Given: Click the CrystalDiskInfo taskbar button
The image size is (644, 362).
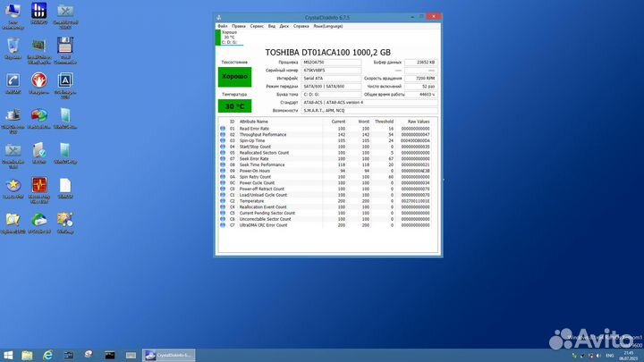Looking at the screenshot, I should point(168,355).
